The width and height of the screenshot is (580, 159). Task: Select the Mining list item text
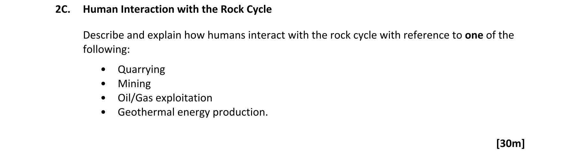pos(134,84)
